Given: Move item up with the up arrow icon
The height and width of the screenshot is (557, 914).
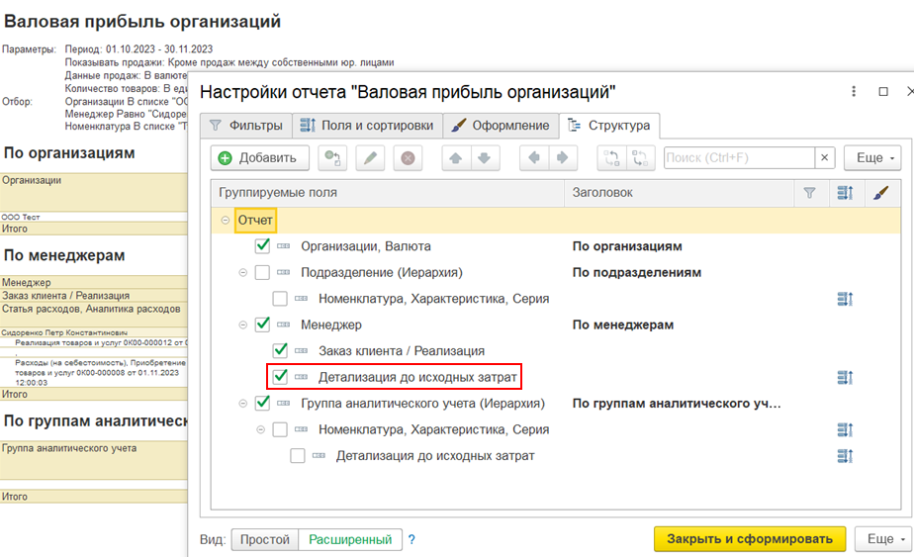Looking at the screenshot, I should [456, 157].
